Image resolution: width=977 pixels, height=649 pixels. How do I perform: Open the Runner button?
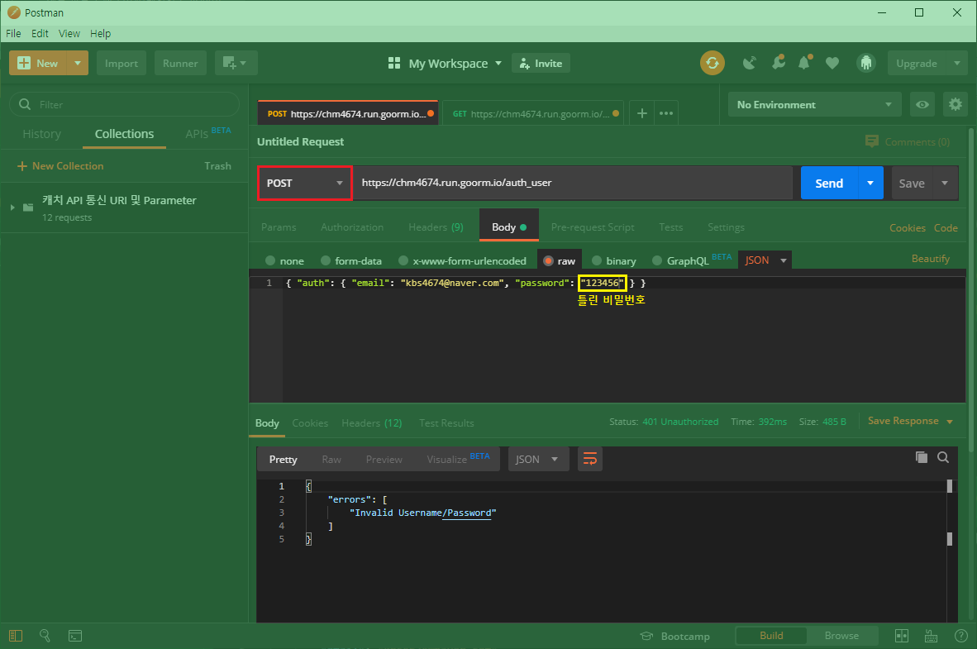180,63
